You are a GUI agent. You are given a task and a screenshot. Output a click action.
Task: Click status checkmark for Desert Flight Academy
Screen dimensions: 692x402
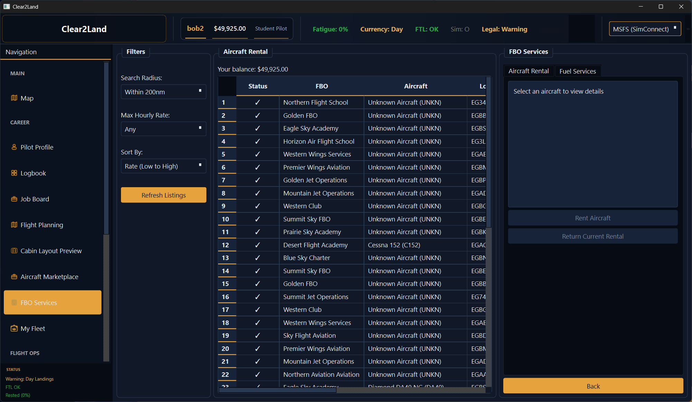tap(258, 245)
